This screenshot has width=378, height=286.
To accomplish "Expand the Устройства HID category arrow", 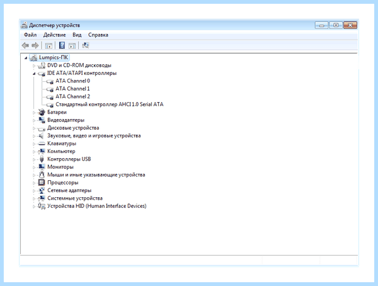I will (34, 207).
